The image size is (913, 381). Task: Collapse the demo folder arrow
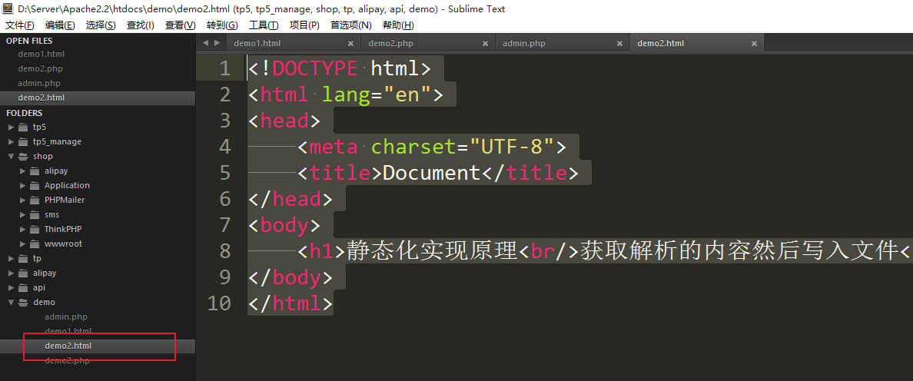[11, 303]
